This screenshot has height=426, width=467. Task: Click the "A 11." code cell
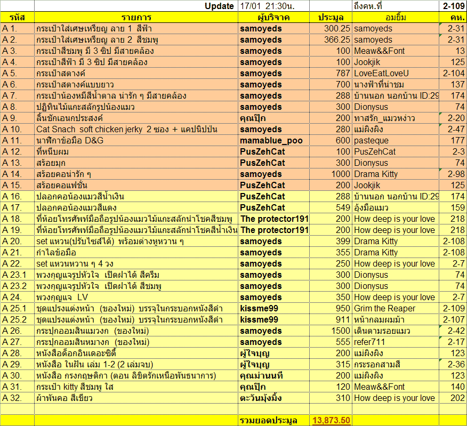click(x=17, y=140)
